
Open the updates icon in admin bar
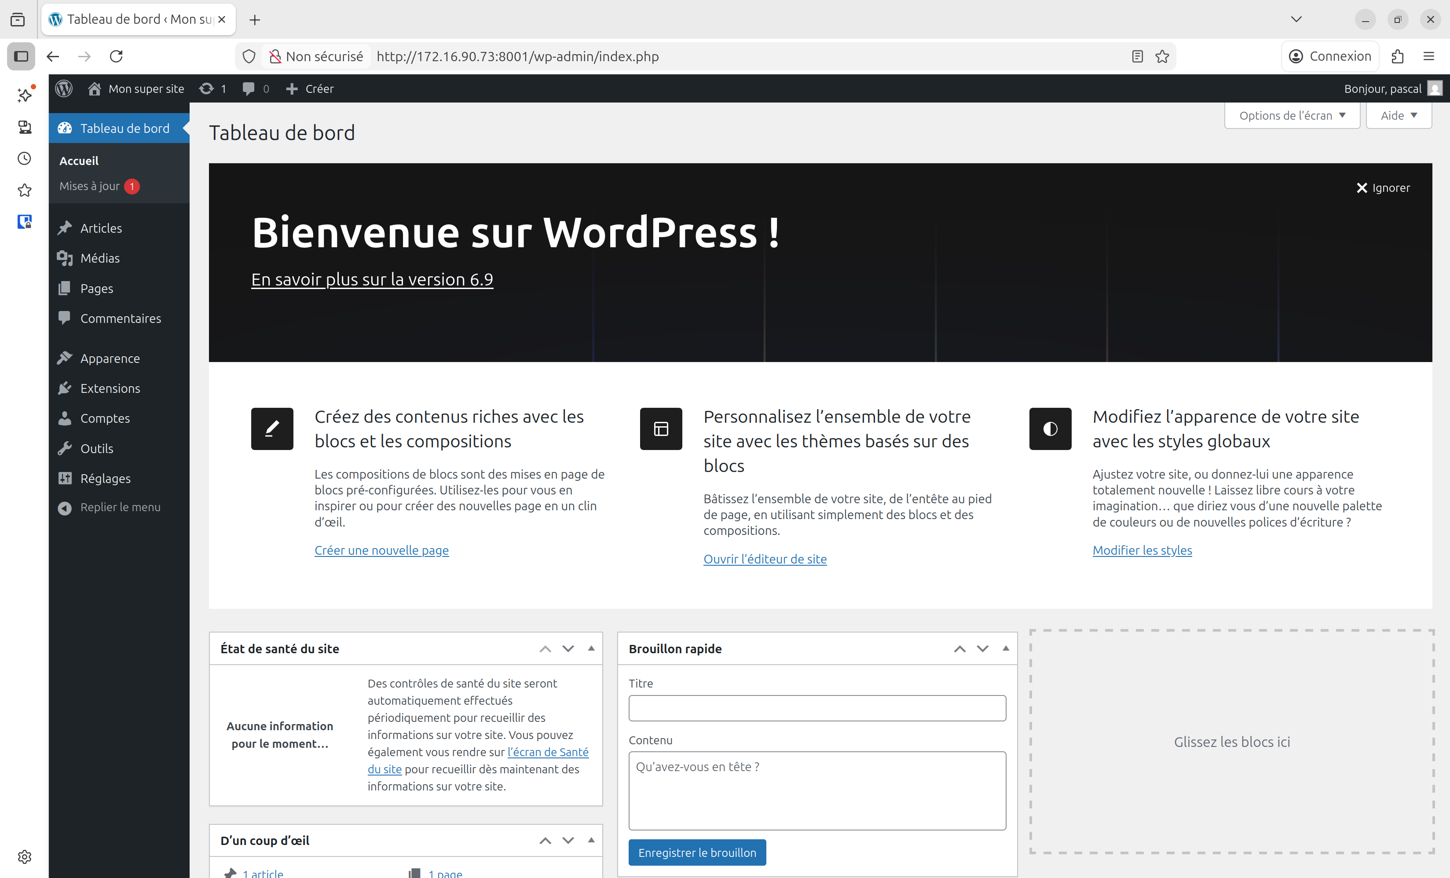pos(206,88)
